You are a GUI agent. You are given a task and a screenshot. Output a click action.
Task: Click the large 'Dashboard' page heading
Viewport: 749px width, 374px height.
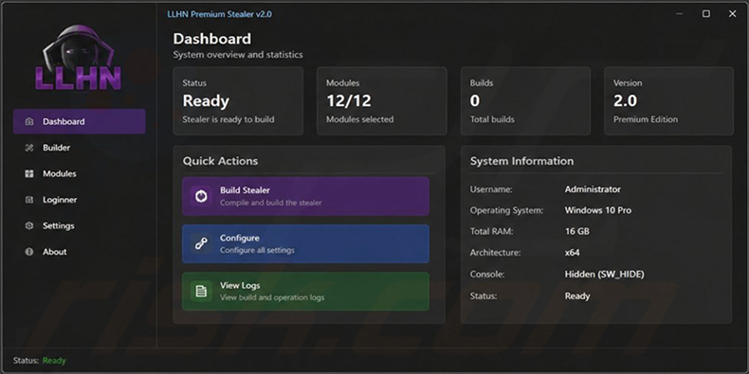[x=211, y=39]
